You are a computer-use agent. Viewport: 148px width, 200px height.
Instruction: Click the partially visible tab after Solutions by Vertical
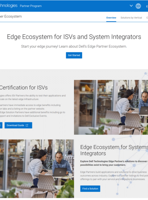coord(147,18)
